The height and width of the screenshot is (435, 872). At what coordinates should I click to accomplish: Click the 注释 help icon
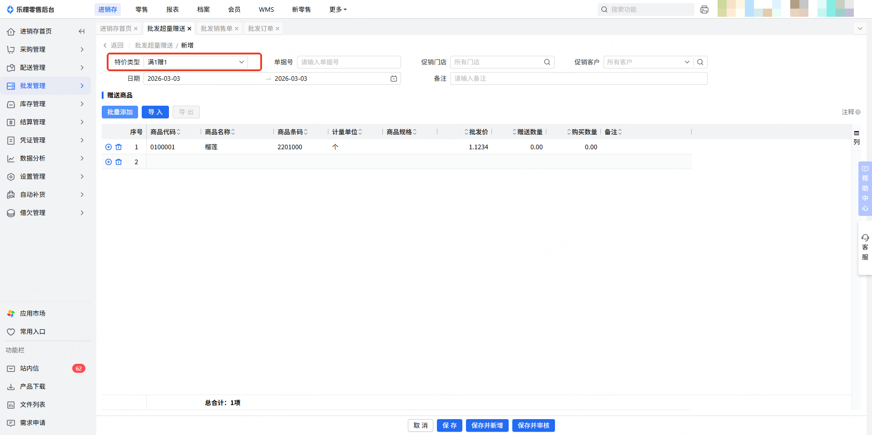point(858,112)
